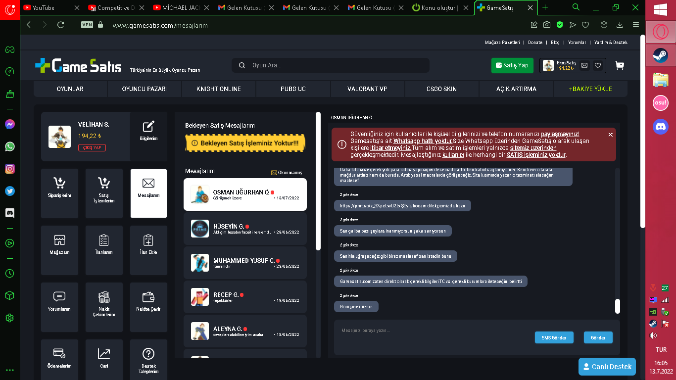The width and height of the screenshot is (676, 380).
Task: Open the Donate link
Action: [x=535, y=43]
